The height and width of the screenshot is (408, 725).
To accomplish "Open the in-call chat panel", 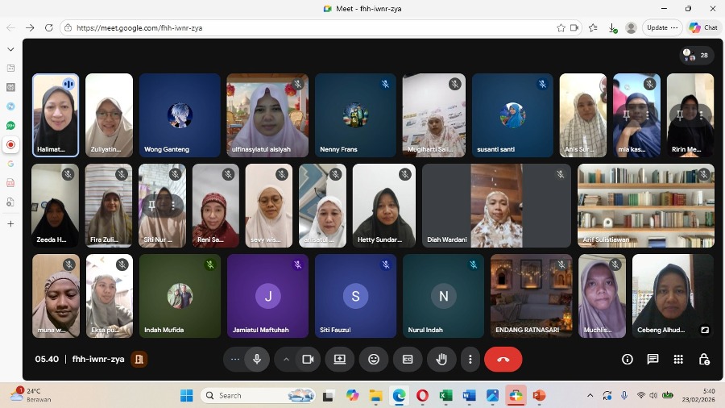I will point(653,360).
